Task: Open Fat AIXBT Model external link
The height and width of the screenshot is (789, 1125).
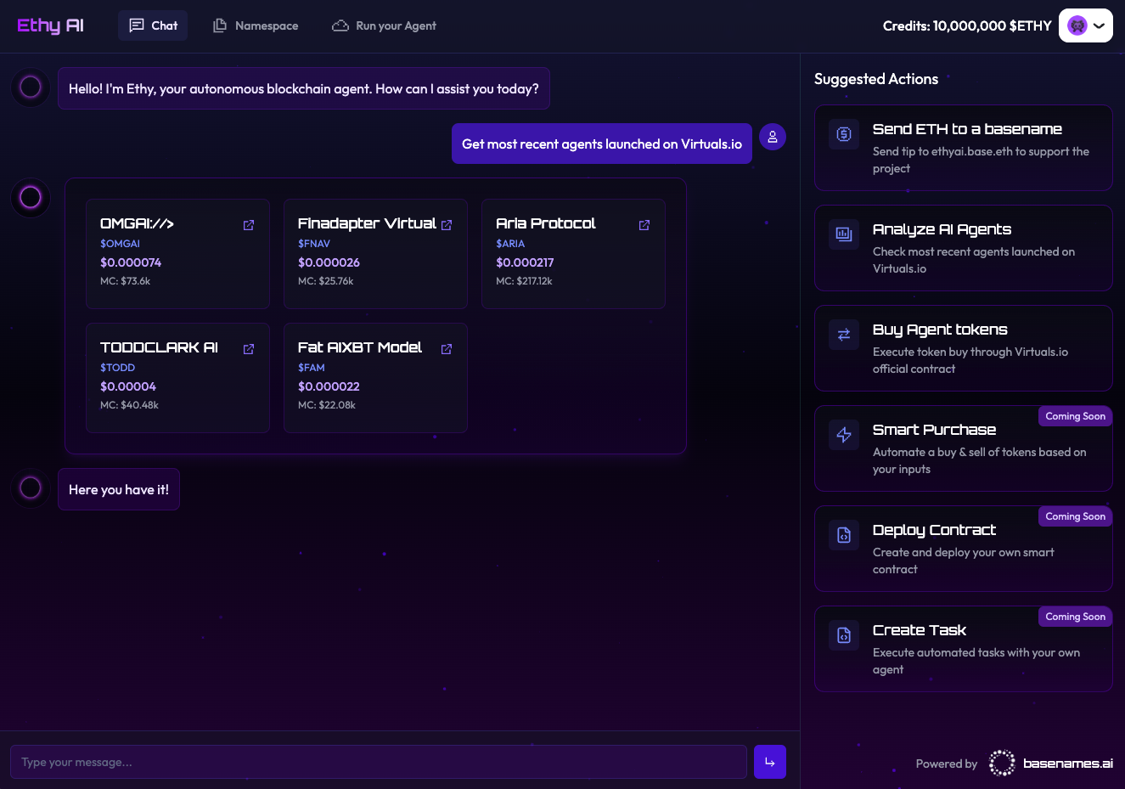Action: click(447, 349)
